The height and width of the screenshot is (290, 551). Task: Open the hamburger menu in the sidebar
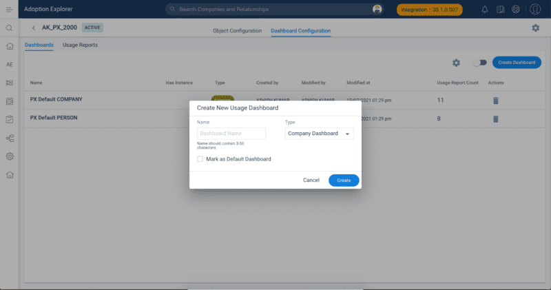(10, 10)
